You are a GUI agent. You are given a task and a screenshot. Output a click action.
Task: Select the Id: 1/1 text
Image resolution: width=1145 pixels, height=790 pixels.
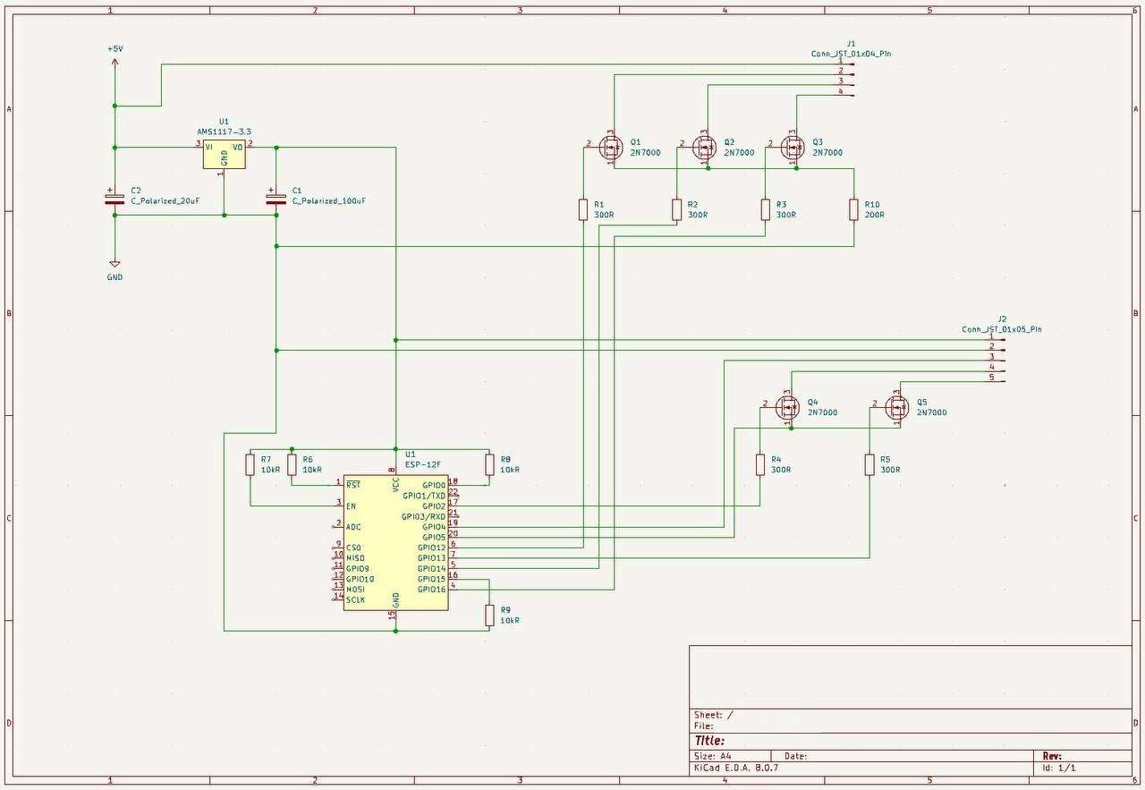click(x=1059, y=768)
